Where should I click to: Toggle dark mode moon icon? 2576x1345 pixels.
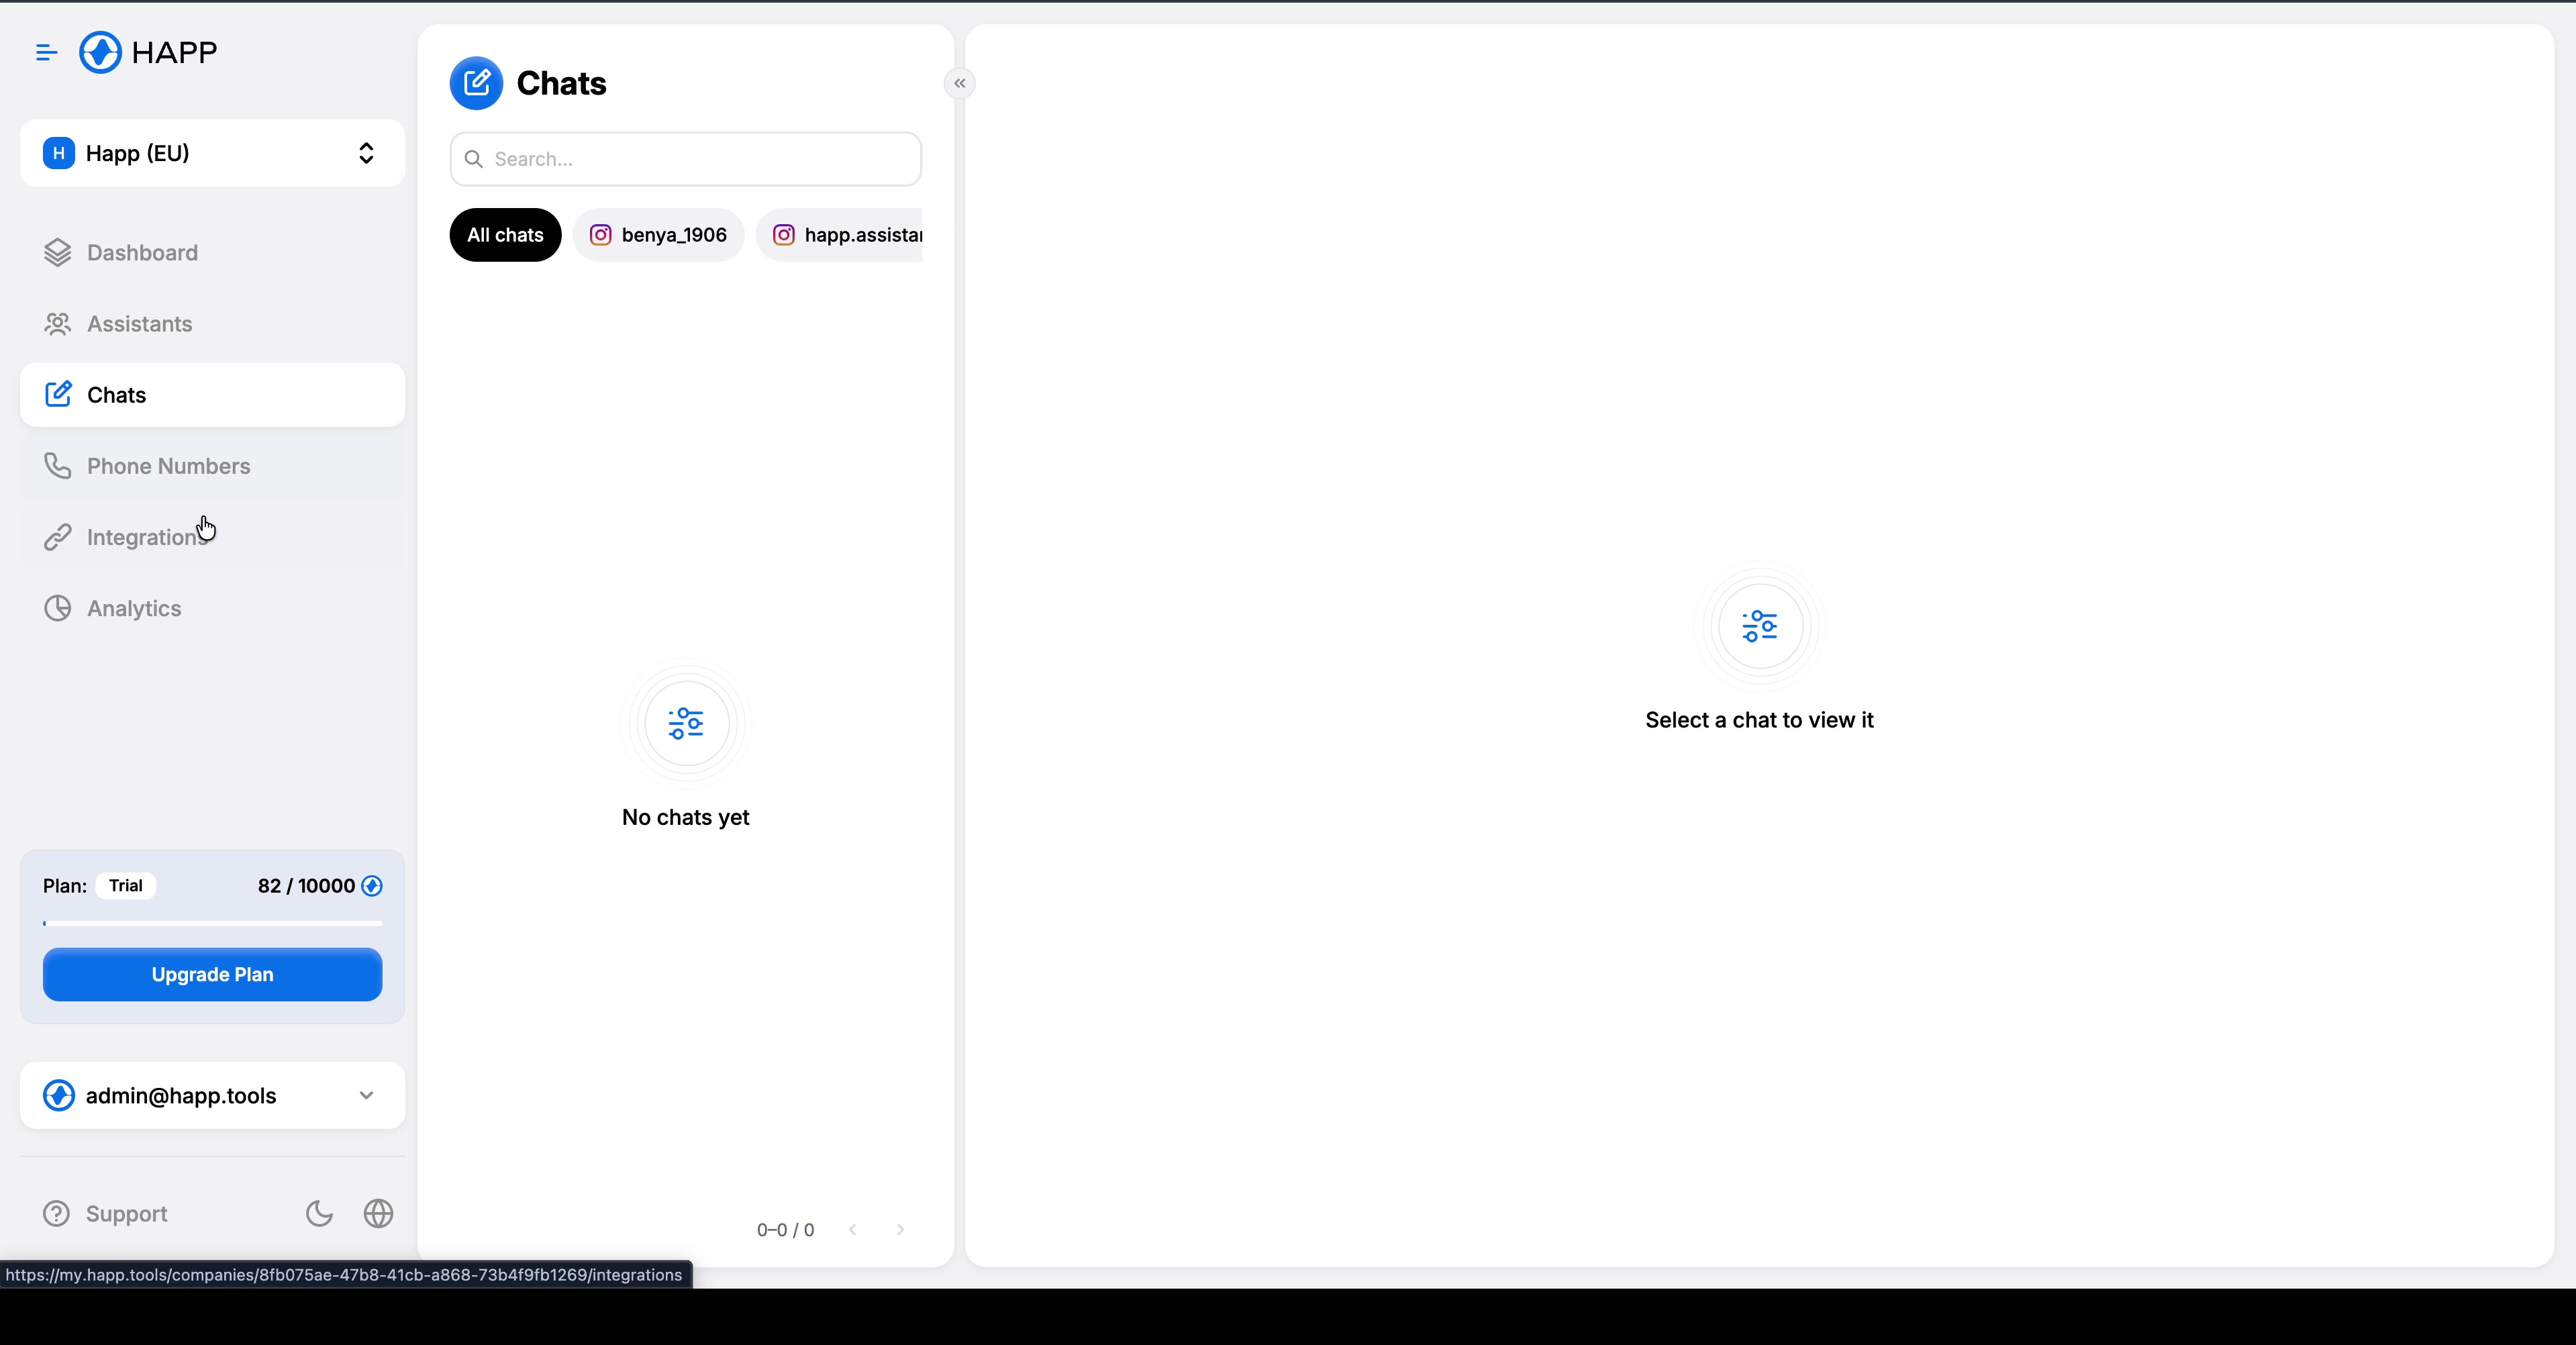(319, 1213)
